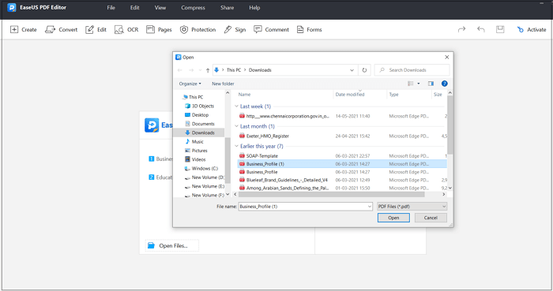The image size is (553, 291).
Task: Click the Open button
Action: coord(393,218)
